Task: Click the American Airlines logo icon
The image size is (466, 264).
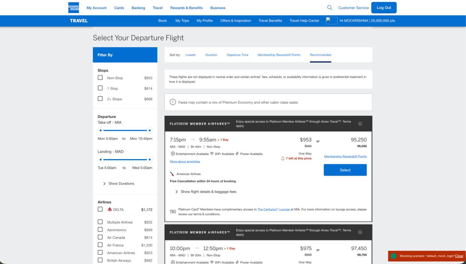Action: pos(172,174)
